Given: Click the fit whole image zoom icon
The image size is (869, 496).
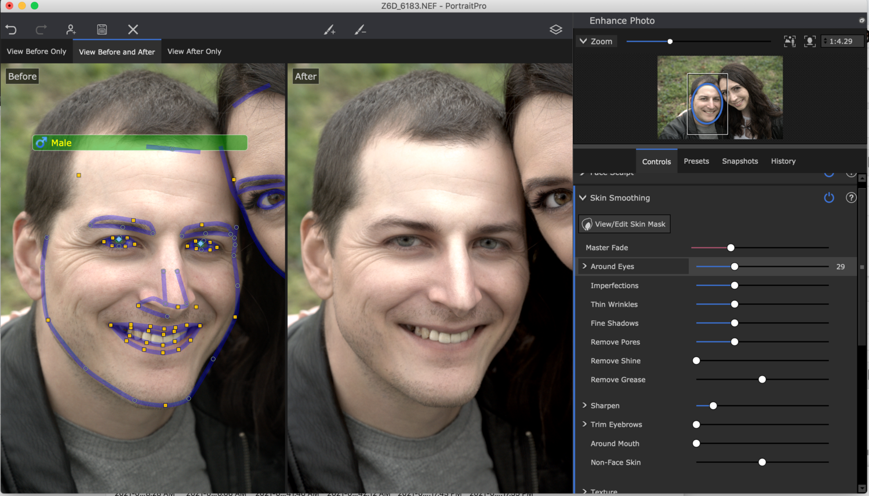Looking at the screenshot, I should (790, 41).
